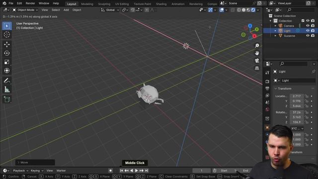This screenshot has width=318, height=179.
Task: Select the Annotate tool
Action: coord(7,81)
